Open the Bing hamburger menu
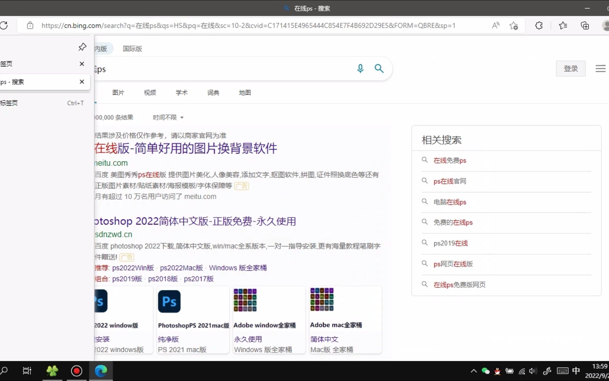 point(600,69)
